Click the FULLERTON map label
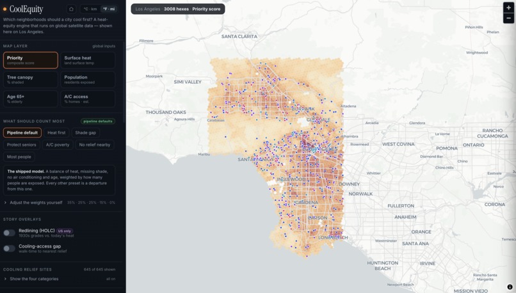The image size is (516, 293). 401,206
